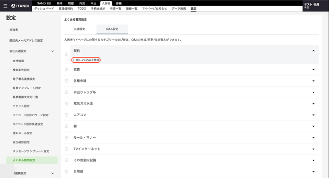Open 帳票置換文字列一覧 in sidebar
Screen dimensions: 329x178
coord(26,97)
